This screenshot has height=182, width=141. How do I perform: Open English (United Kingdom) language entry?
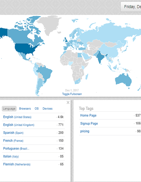(19, 125)
